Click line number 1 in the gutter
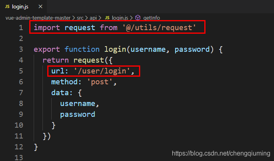274x161 pixels. [21, 28]
